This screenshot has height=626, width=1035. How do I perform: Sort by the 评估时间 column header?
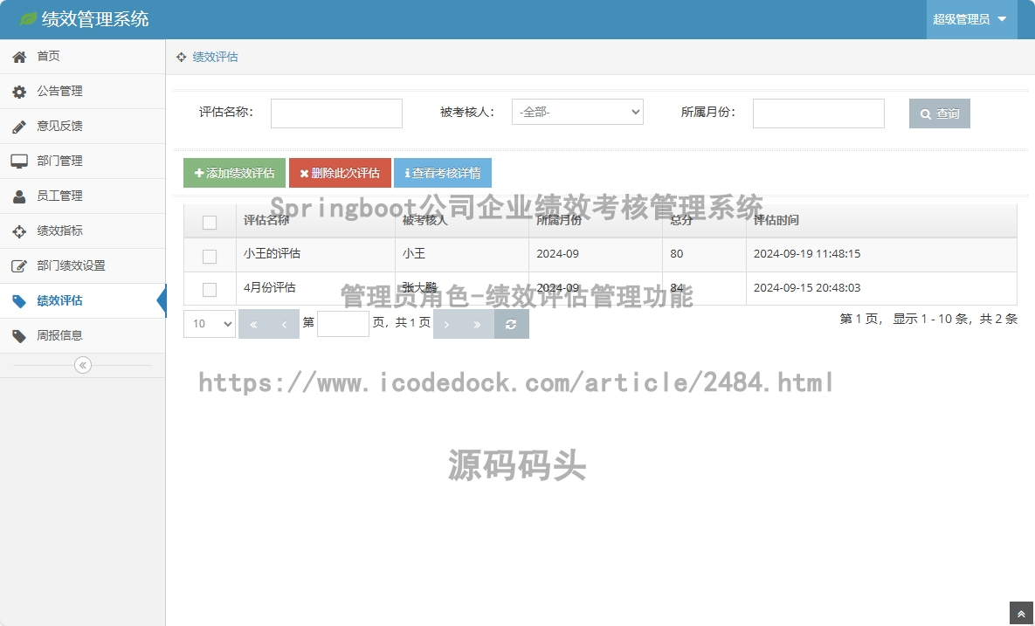point(881,221)
